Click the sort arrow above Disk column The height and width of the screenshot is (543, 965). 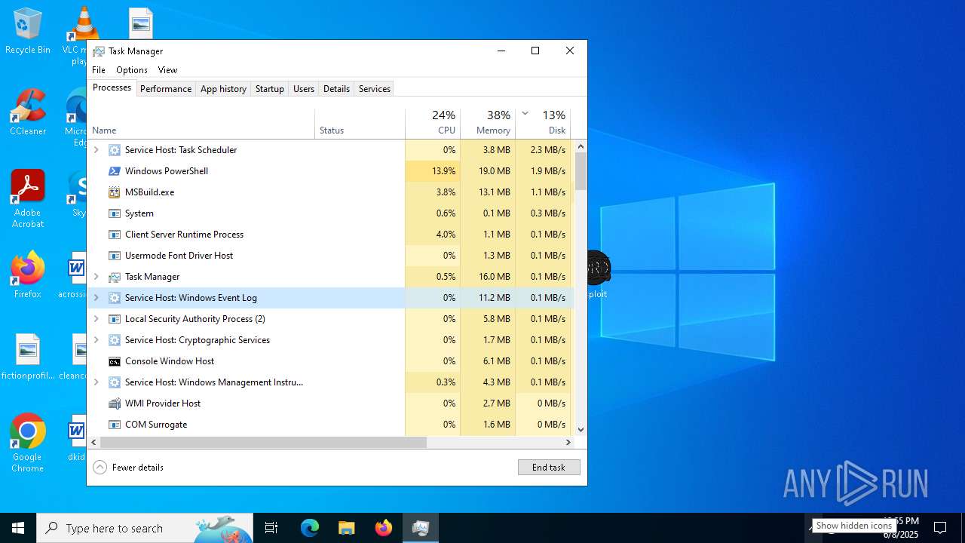pos(525,114)
